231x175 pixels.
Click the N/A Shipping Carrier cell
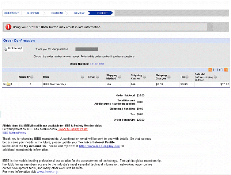(x=143, y=84)
